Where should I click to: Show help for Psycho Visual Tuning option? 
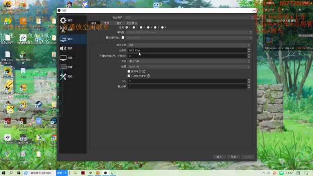(x=148, y=76)
